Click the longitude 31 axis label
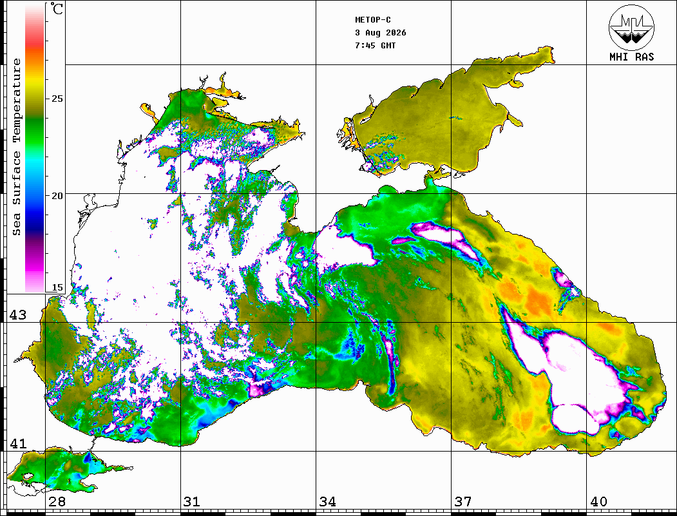This screenshot has height=516, width=677. (192, 501)
